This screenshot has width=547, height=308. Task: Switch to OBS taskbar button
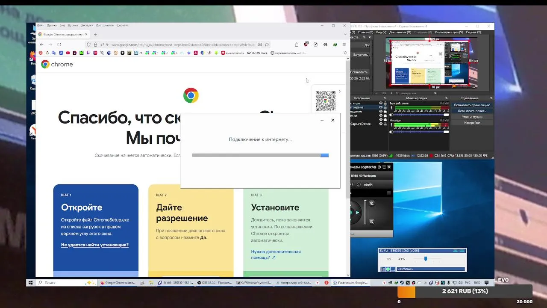click(x=215, y=283)
